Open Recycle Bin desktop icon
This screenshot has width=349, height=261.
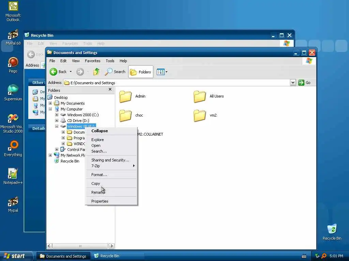click(x=332, y=232)
